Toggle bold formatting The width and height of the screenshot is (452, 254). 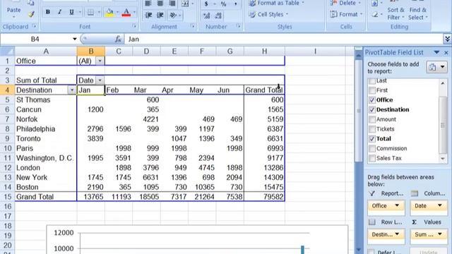click(x=48, y=12)
